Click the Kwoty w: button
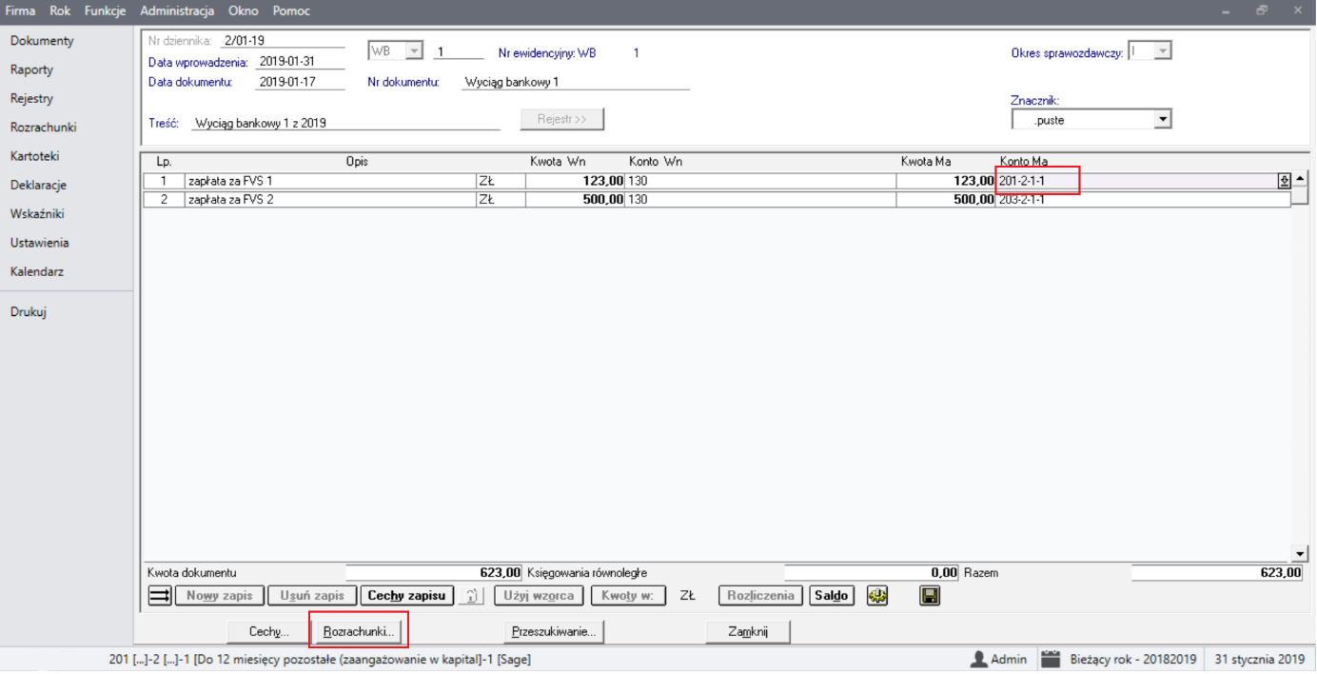Screen dimensions: 1317x674 click(x=627, y=596)
